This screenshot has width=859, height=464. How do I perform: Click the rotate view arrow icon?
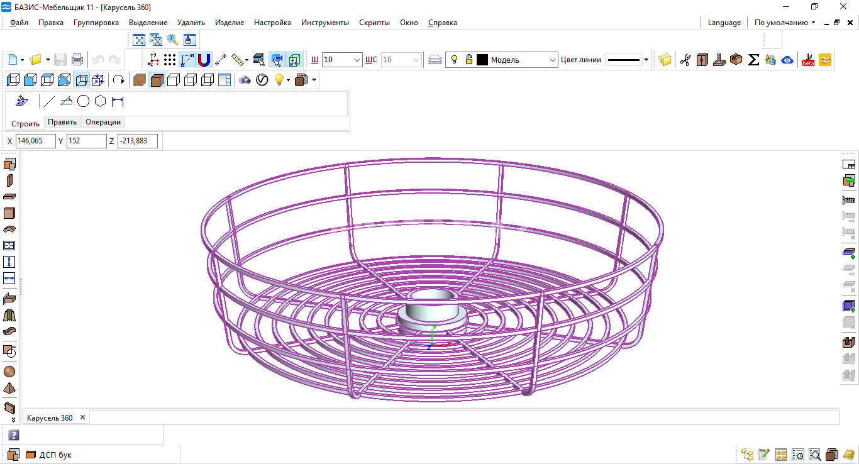[x=118, y=80]
